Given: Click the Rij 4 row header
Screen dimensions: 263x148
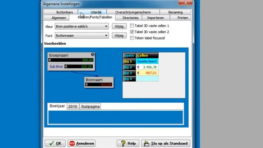Looking at the screenshot, I should 129,79.
